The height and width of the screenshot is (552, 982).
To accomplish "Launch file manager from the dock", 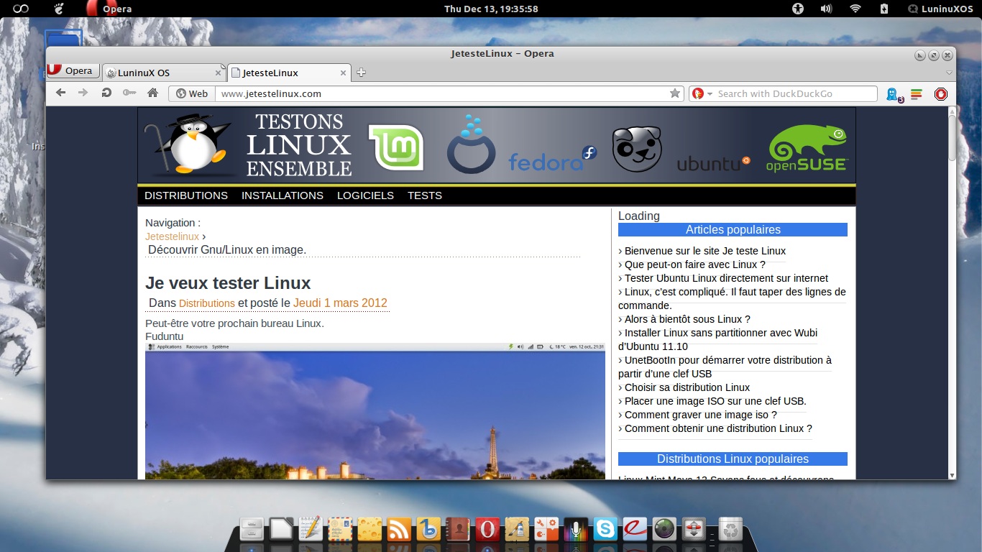I will (252, 530).
